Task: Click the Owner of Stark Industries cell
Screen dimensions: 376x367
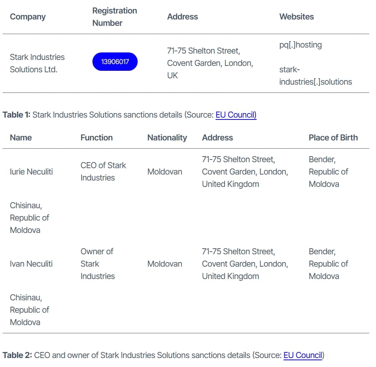Action: pos(97,264)
